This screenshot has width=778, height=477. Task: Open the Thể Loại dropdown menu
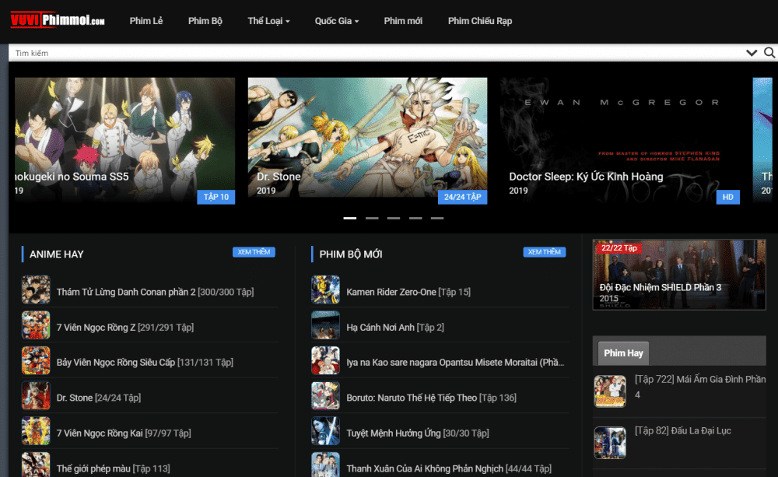268,21
